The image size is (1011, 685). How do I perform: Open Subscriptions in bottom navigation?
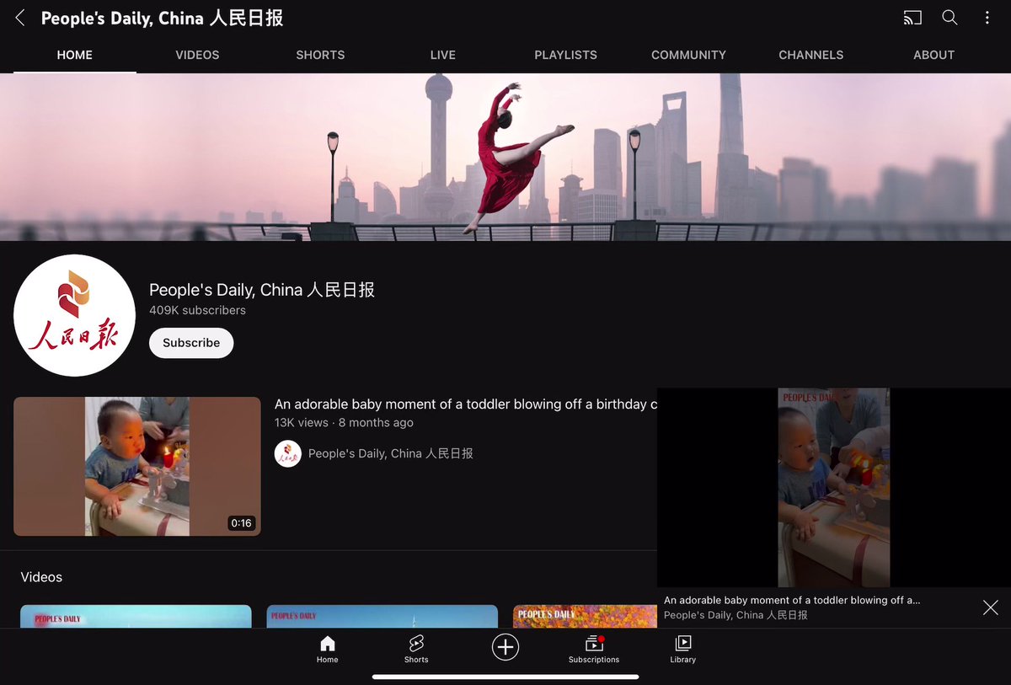(594, 649)
